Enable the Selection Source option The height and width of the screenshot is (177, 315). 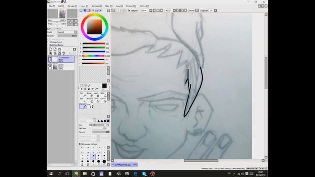(49, 45)
